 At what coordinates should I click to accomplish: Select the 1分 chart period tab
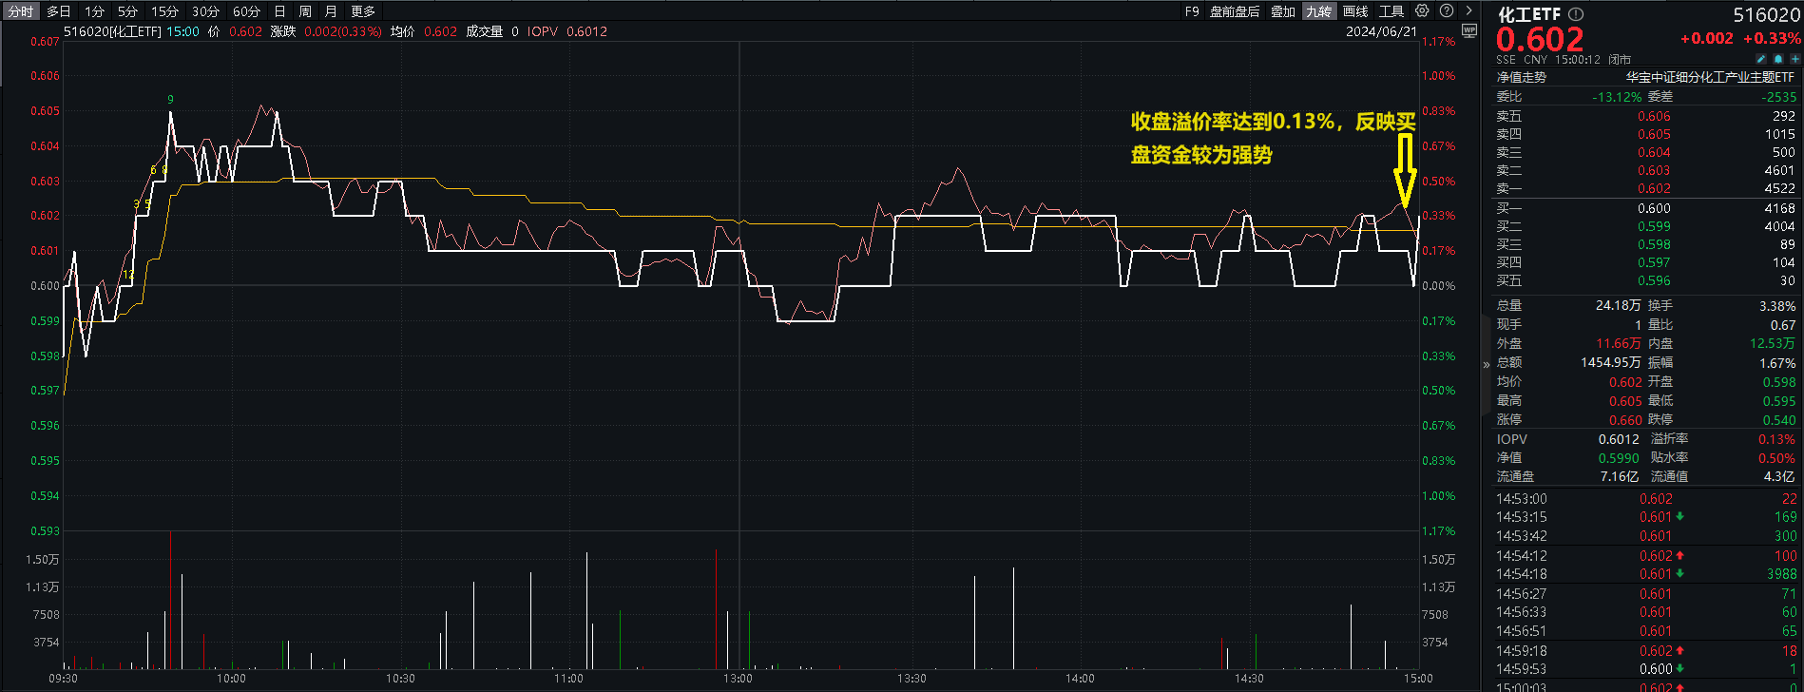tap(94, 11)
